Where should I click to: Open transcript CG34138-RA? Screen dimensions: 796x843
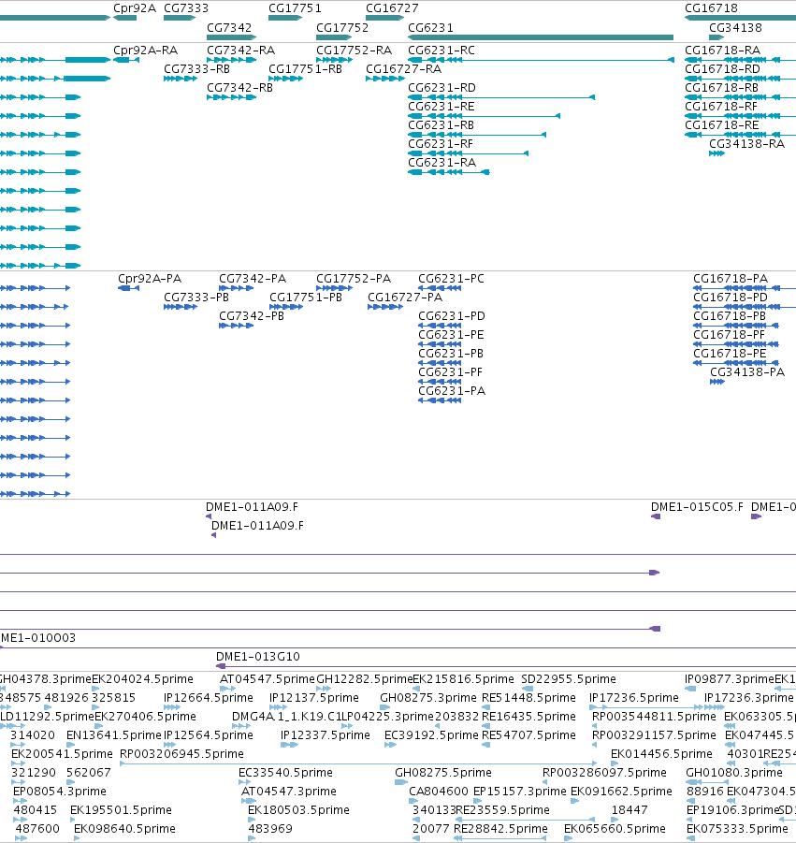pos(747,143)
